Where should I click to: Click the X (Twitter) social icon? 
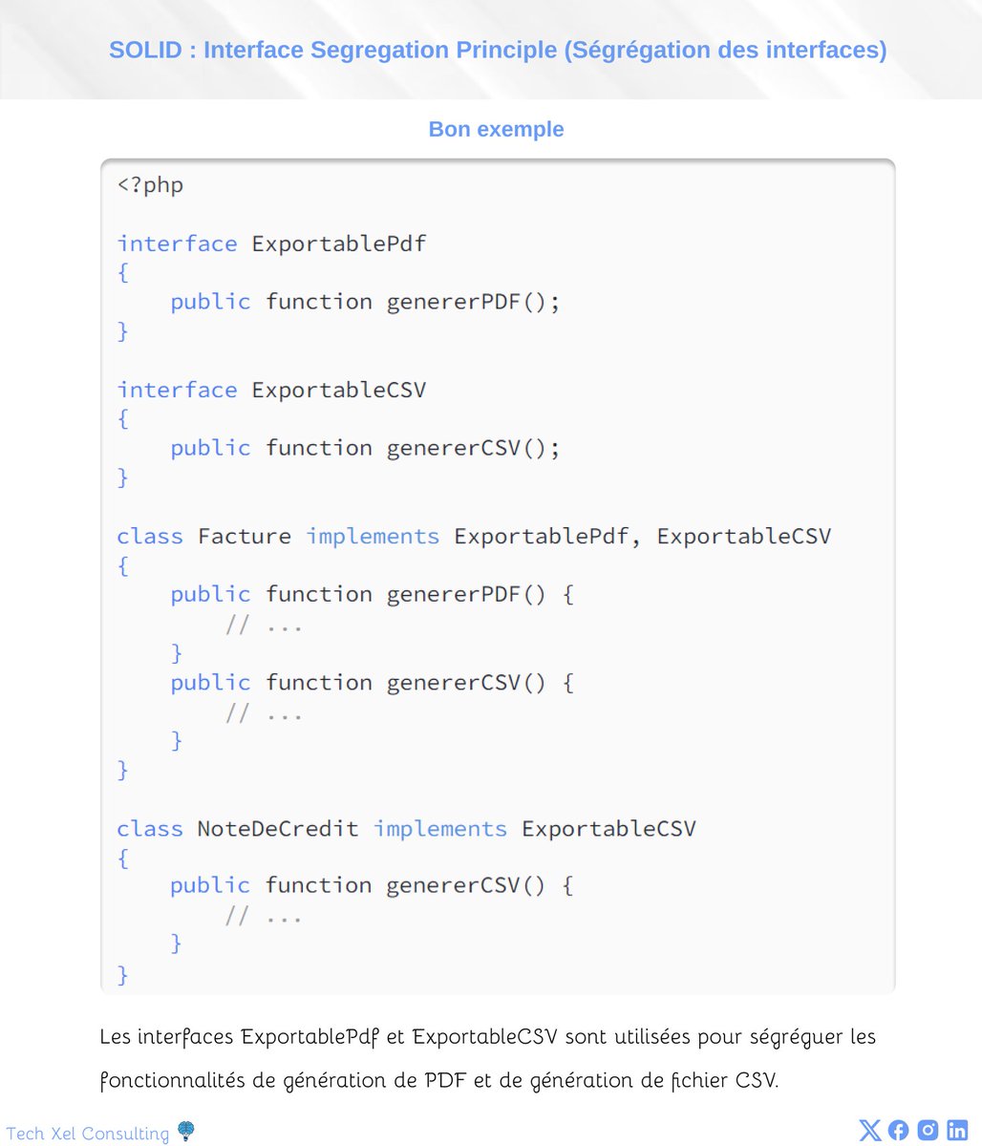click(869, 1131)
